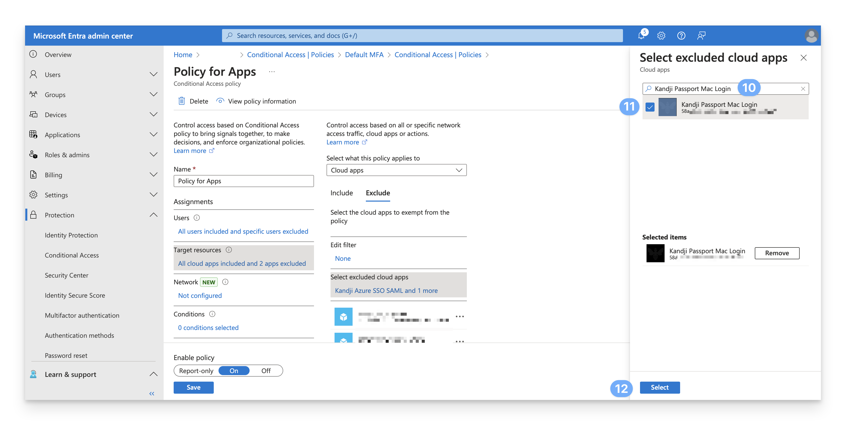Image resolution: width=846 pixels, height=425 pixels.
Task: Click the blue Select button
Action: click(x=660, y=387)
